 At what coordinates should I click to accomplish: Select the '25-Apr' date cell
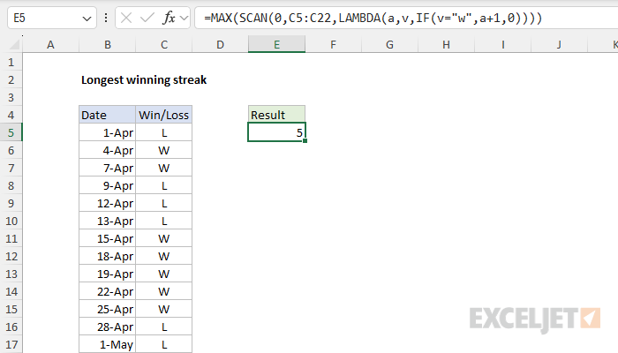point(107,309)
